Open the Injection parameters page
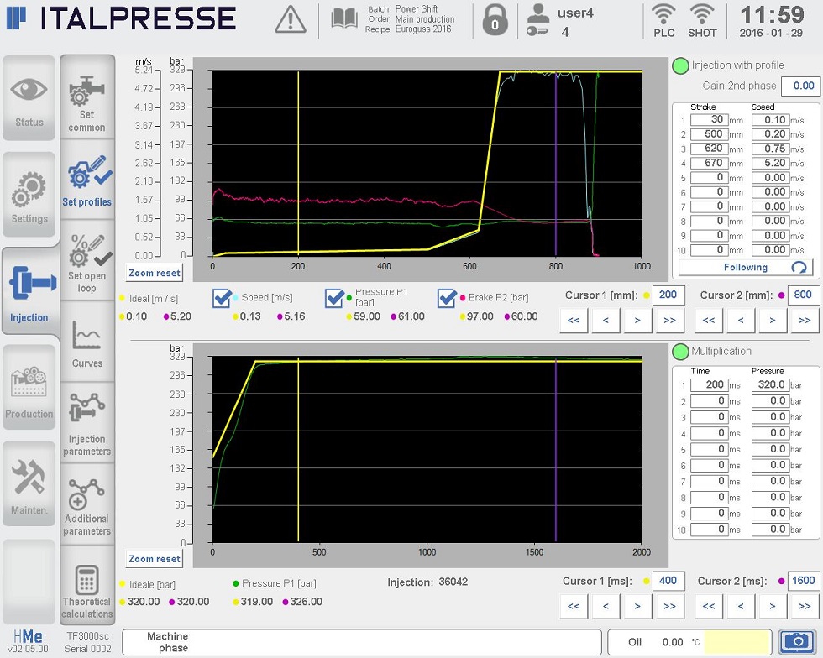 (x=87, y=422)
